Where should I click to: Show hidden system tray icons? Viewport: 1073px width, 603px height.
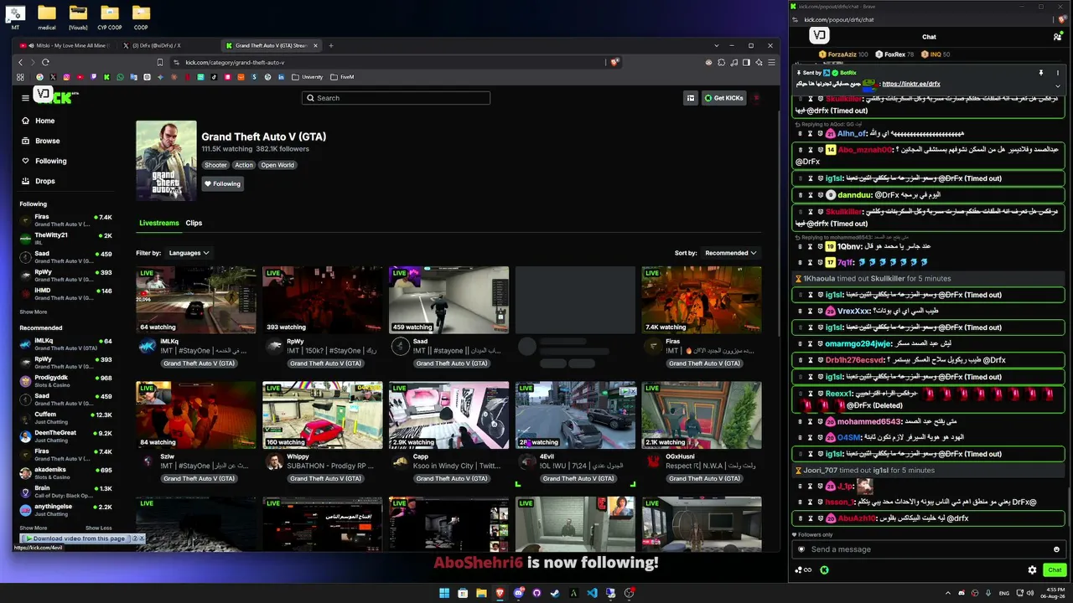948,593
